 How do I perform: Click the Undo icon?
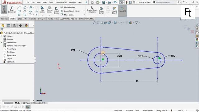coord(115,2)
